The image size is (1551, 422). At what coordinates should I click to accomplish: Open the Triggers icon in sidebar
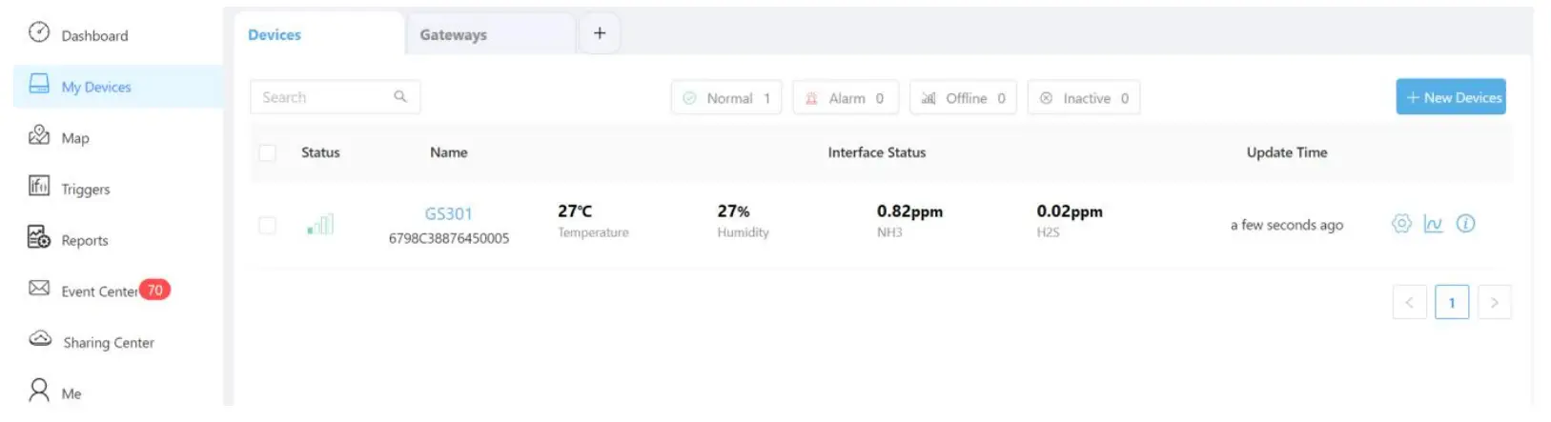click(39, 186)
